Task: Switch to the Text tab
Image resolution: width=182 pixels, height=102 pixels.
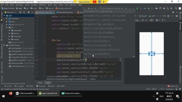Action: [x=48, y=83]
